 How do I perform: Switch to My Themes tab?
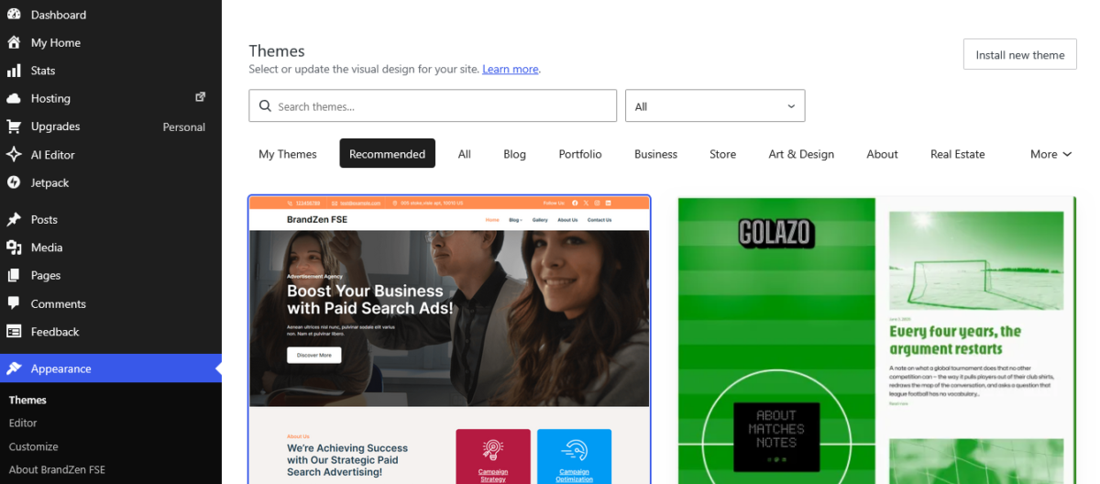(x=288, y=154)
